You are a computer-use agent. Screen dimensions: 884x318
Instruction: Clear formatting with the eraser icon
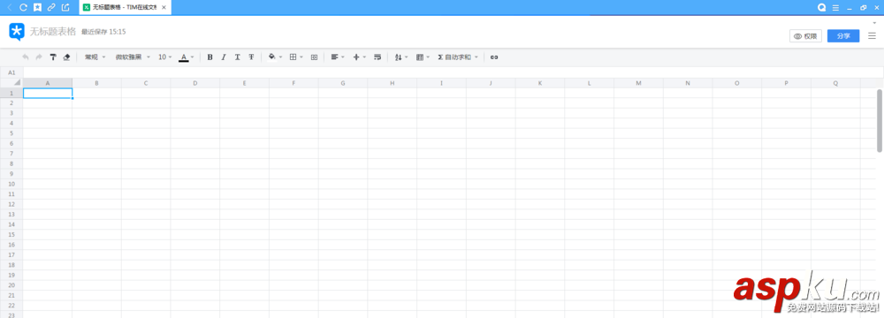coord(66,57)
